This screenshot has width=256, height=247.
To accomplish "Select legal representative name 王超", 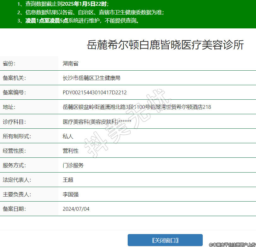I will click(x=68, y=180).
